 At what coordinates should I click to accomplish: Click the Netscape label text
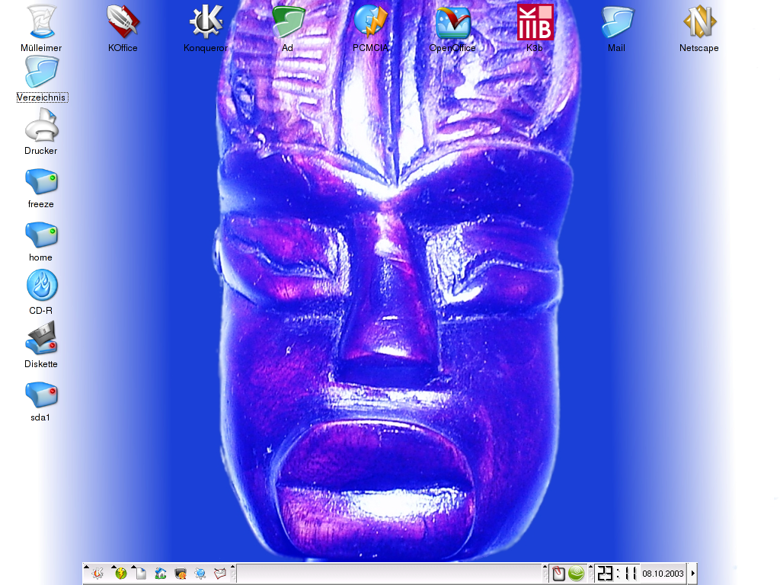pyautogui.click(x=699, y=48)
